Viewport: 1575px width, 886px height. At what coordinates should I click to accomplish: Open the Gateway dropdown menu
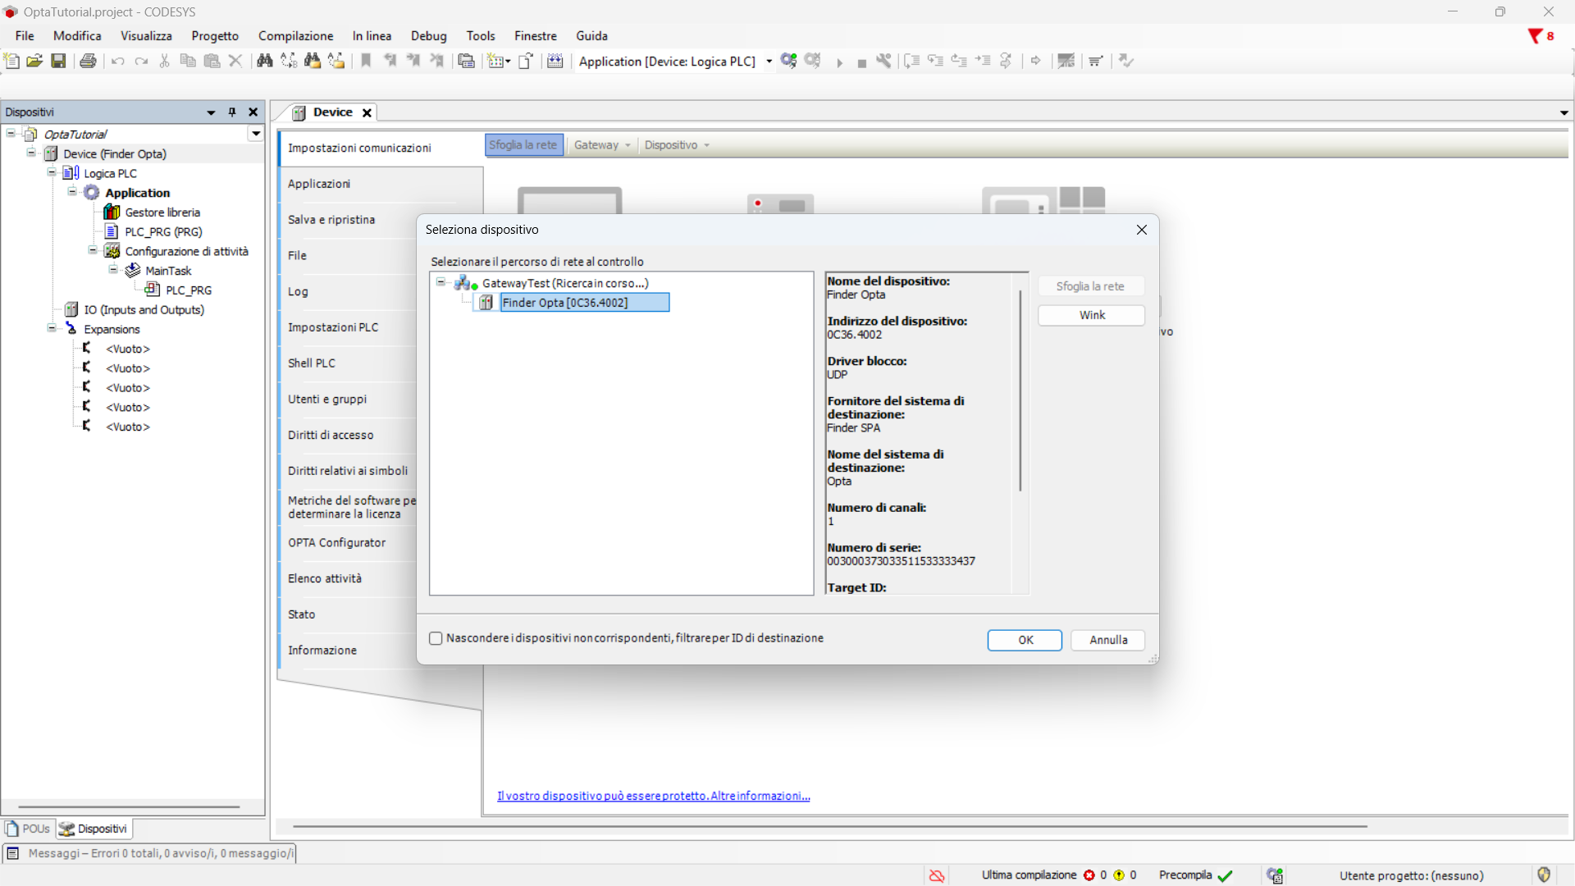tap(602, 145)
